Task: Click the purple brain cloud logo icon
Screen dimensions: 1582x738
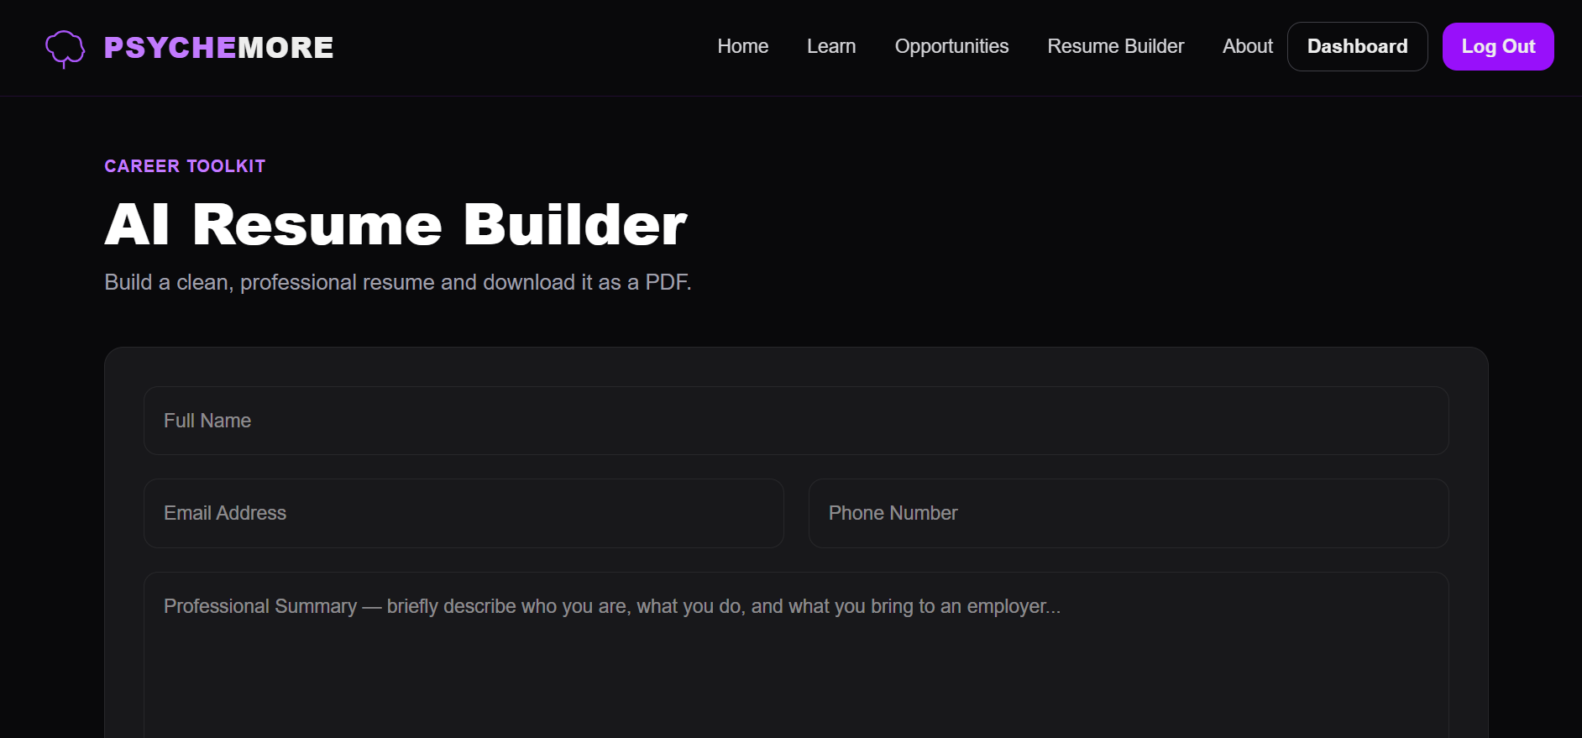Action: [65, 48]
